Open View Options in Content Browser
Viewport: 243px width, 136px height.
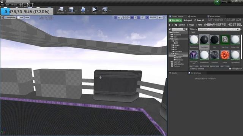click(235, 69)
